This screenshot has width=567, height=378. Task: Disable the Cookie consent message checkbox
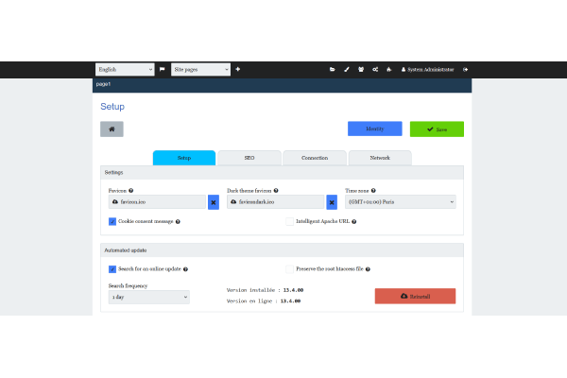coord(112,221)
